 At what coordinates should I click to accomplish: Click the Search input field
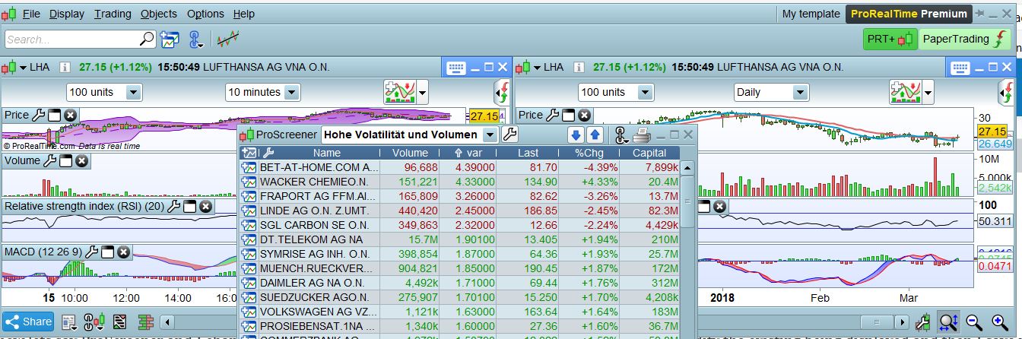[x=71, y=39]
